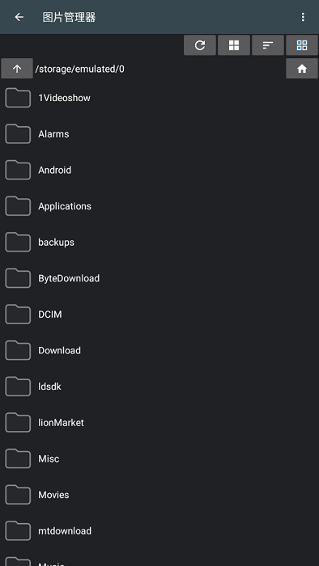Tap the back arrow in header

point(19,17)
